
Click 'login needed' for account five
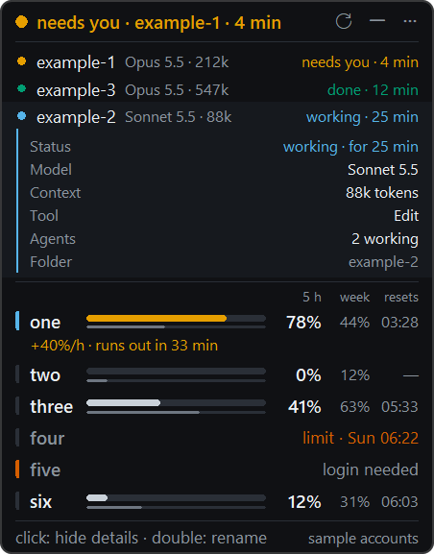click(371, 470)
